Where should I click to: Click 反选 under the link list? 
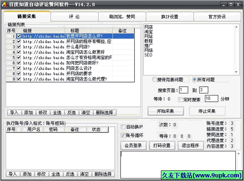(71, 113)
